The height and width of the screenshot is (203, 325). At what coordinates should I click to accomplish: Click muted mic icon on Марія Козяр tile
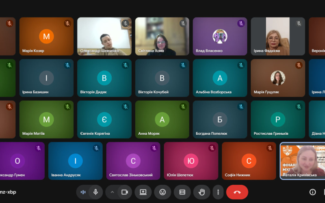(x=67, y=24)
